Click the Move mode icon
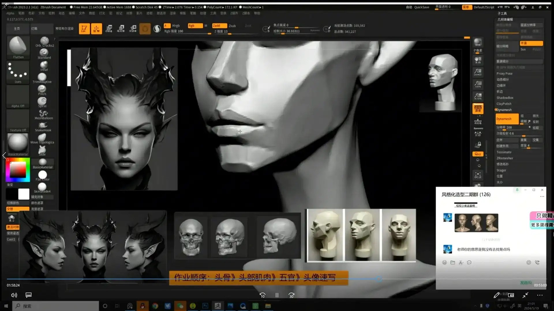 tap(109, 29)
